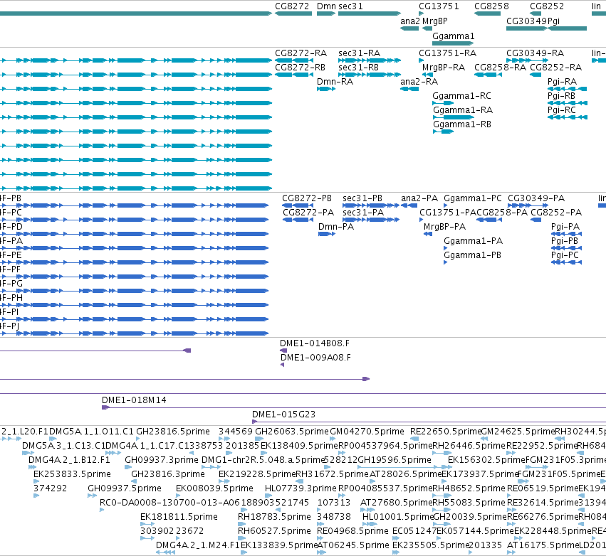606x556 pixels.
Task: Open the CG13751-RA transcript label
Action: click(447, 53)
